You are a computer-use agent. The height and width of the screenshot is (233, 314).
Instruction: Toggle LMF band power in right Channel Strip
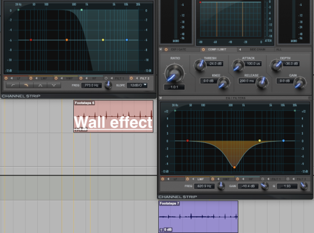187,179
